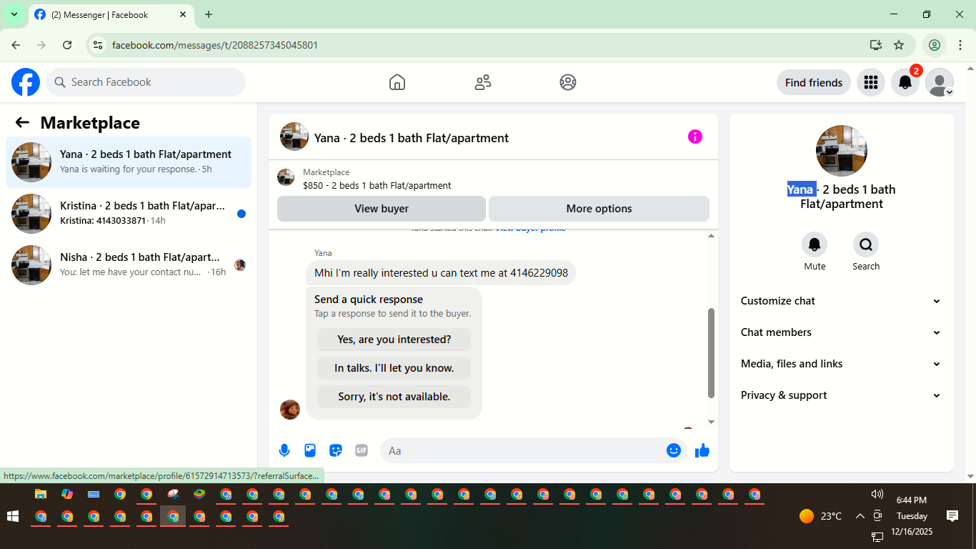Open the emoji picker smiley icon
This screenshot has width=976, height=549.
coord(673,450)
